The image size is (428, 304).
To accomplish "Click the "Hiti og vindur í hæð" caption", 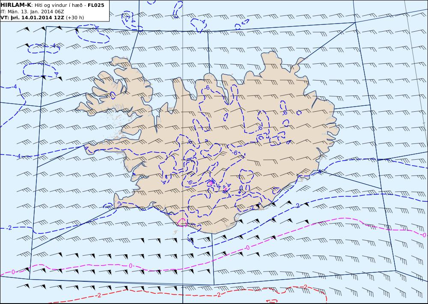I will pos(58,5).
